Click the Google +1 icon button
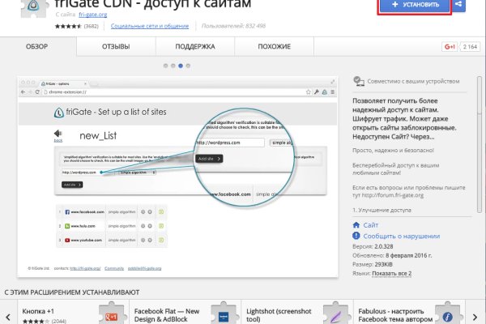 pyautogui.click(x=447, y=48)
